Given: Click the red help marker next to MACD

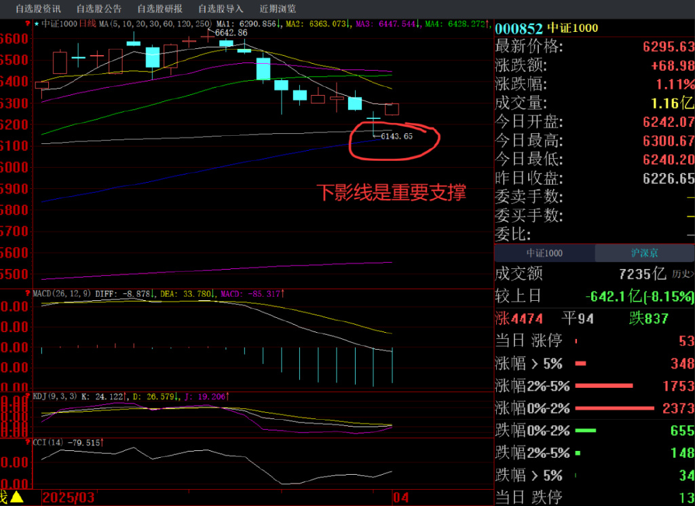Looking at the screenshot, I should [27, 293].
